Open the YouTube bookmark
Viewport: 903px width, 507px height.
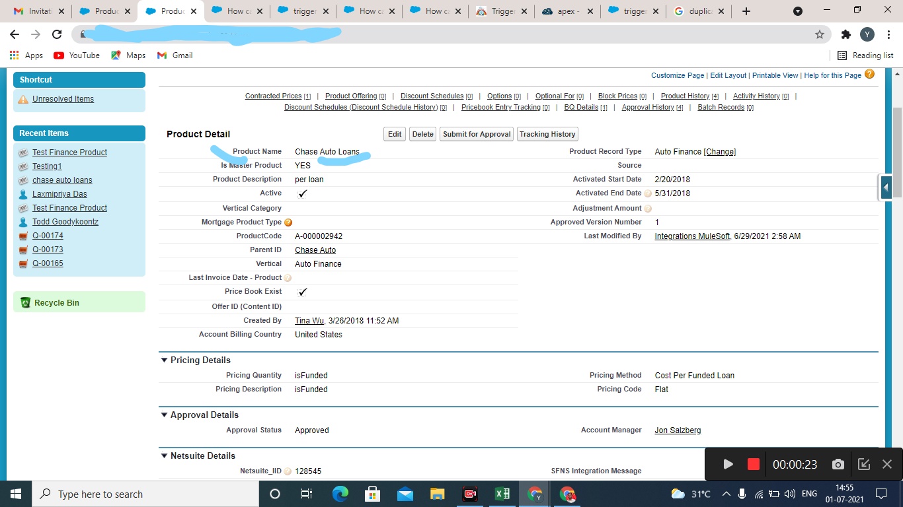(77, 55)
